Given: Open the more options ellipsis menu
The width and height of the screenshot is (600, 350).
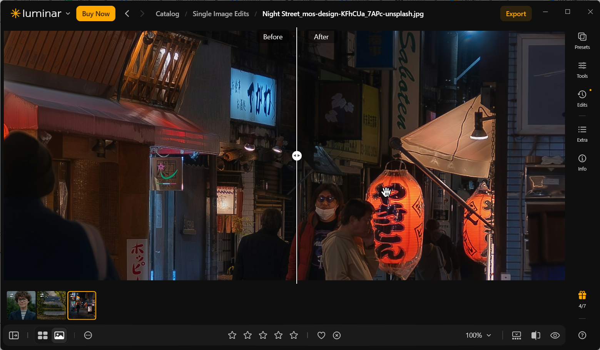Looking at the screenshot, I should [88, 335].
